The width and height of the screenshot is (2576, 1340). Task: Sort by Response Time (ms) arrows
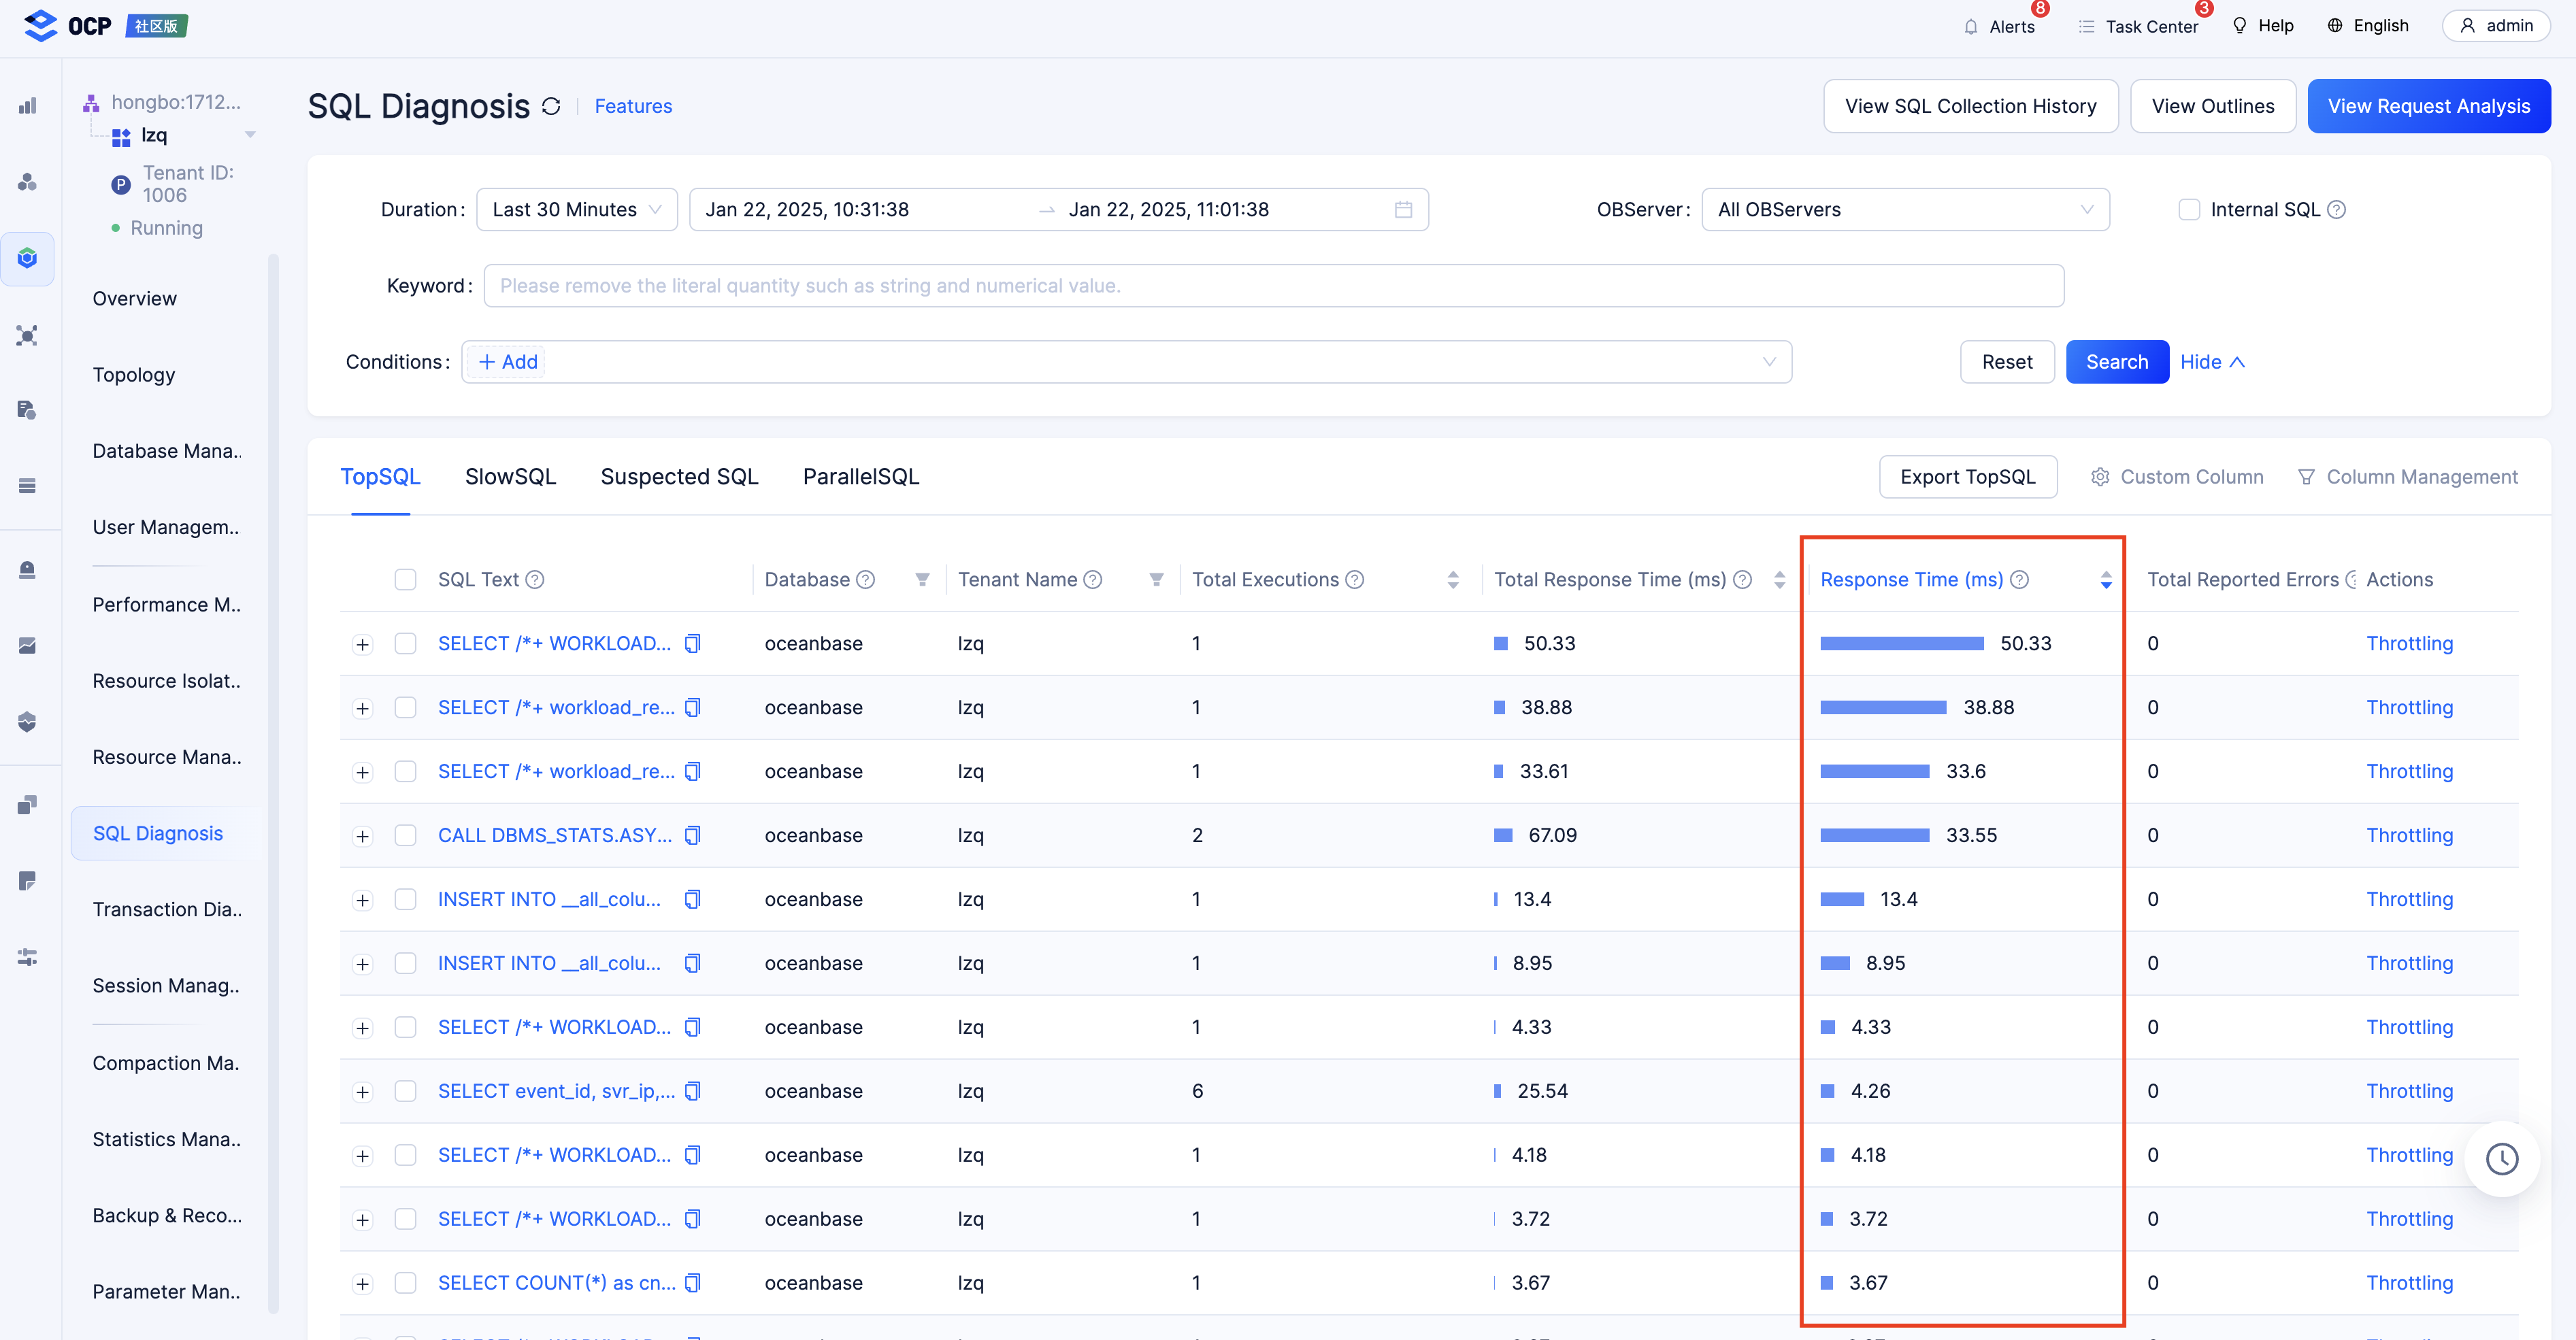coord(2106,580)
